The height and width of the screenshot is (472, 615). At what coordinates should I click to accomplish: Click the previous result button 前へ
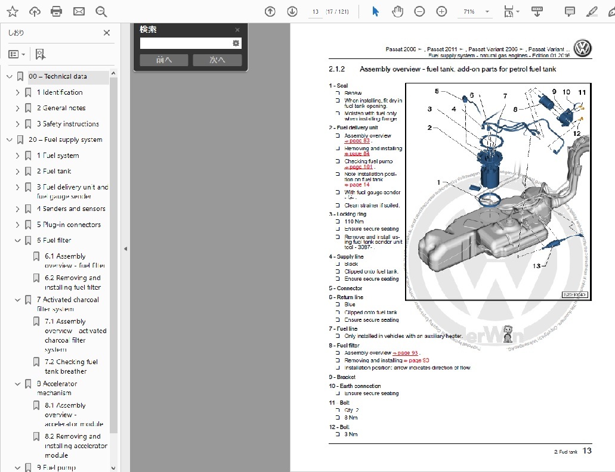[x=164, y=60]
